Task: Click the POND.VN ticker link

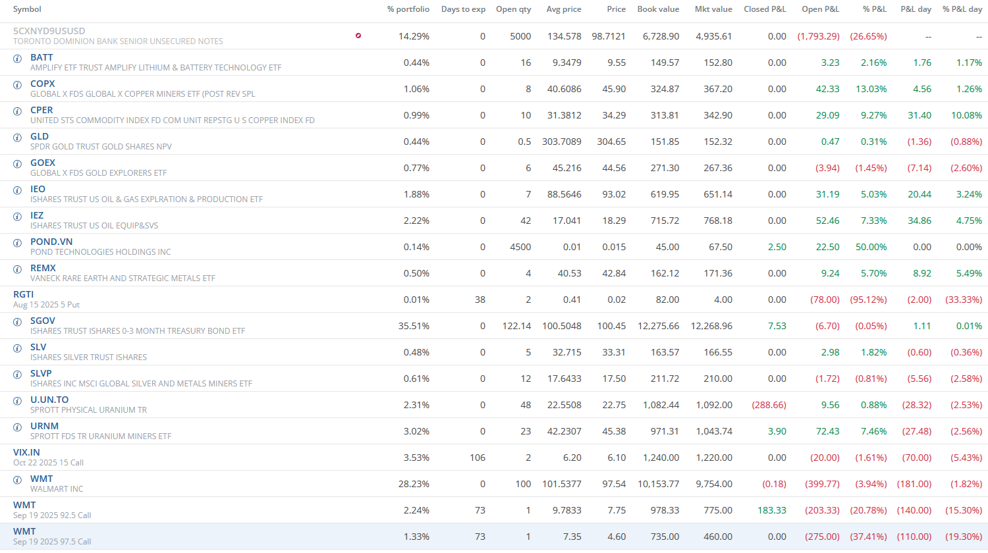Action: [x=51, y=242]
